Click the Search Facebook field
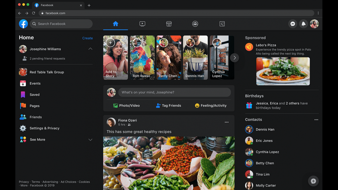Image resolution: width=338 pixels, height=190 pixels. (61, 24)
